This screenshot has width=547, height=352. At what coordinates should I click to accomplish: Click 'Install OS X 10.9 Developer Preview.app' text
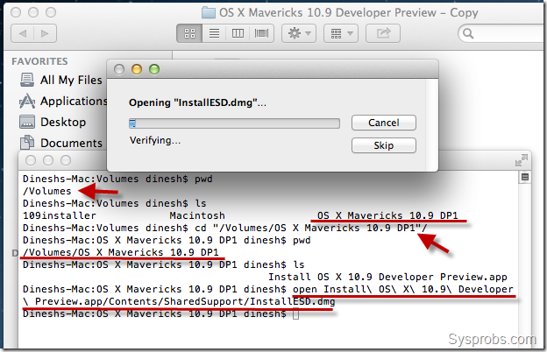tap(387, 277)
